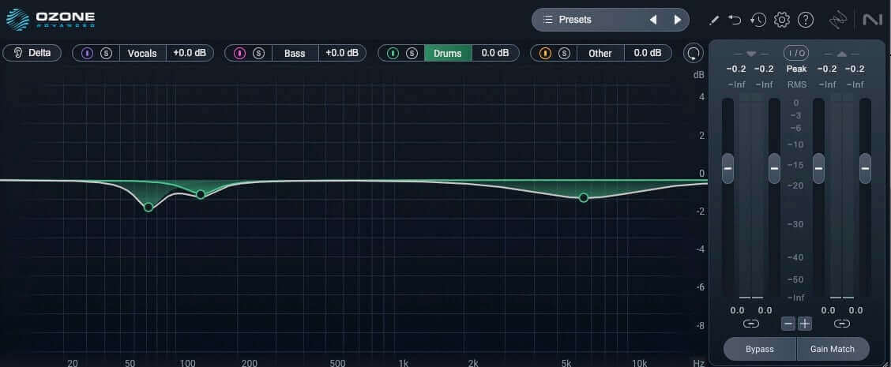This screenshot has width=891, height=367.
Task: Click the Peak meter label
Action: tap(796, 69)
